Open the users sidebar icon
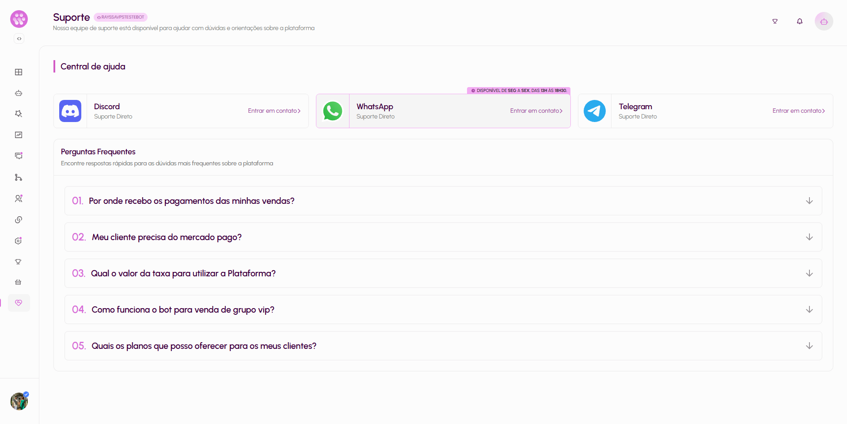 pos(19,199)
